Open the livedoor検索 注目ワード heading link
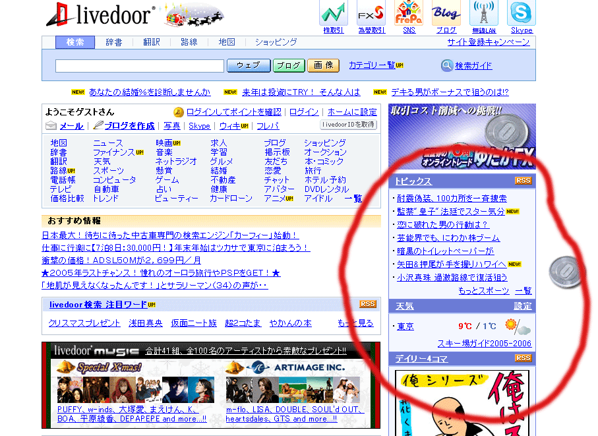 coord(98,304)
